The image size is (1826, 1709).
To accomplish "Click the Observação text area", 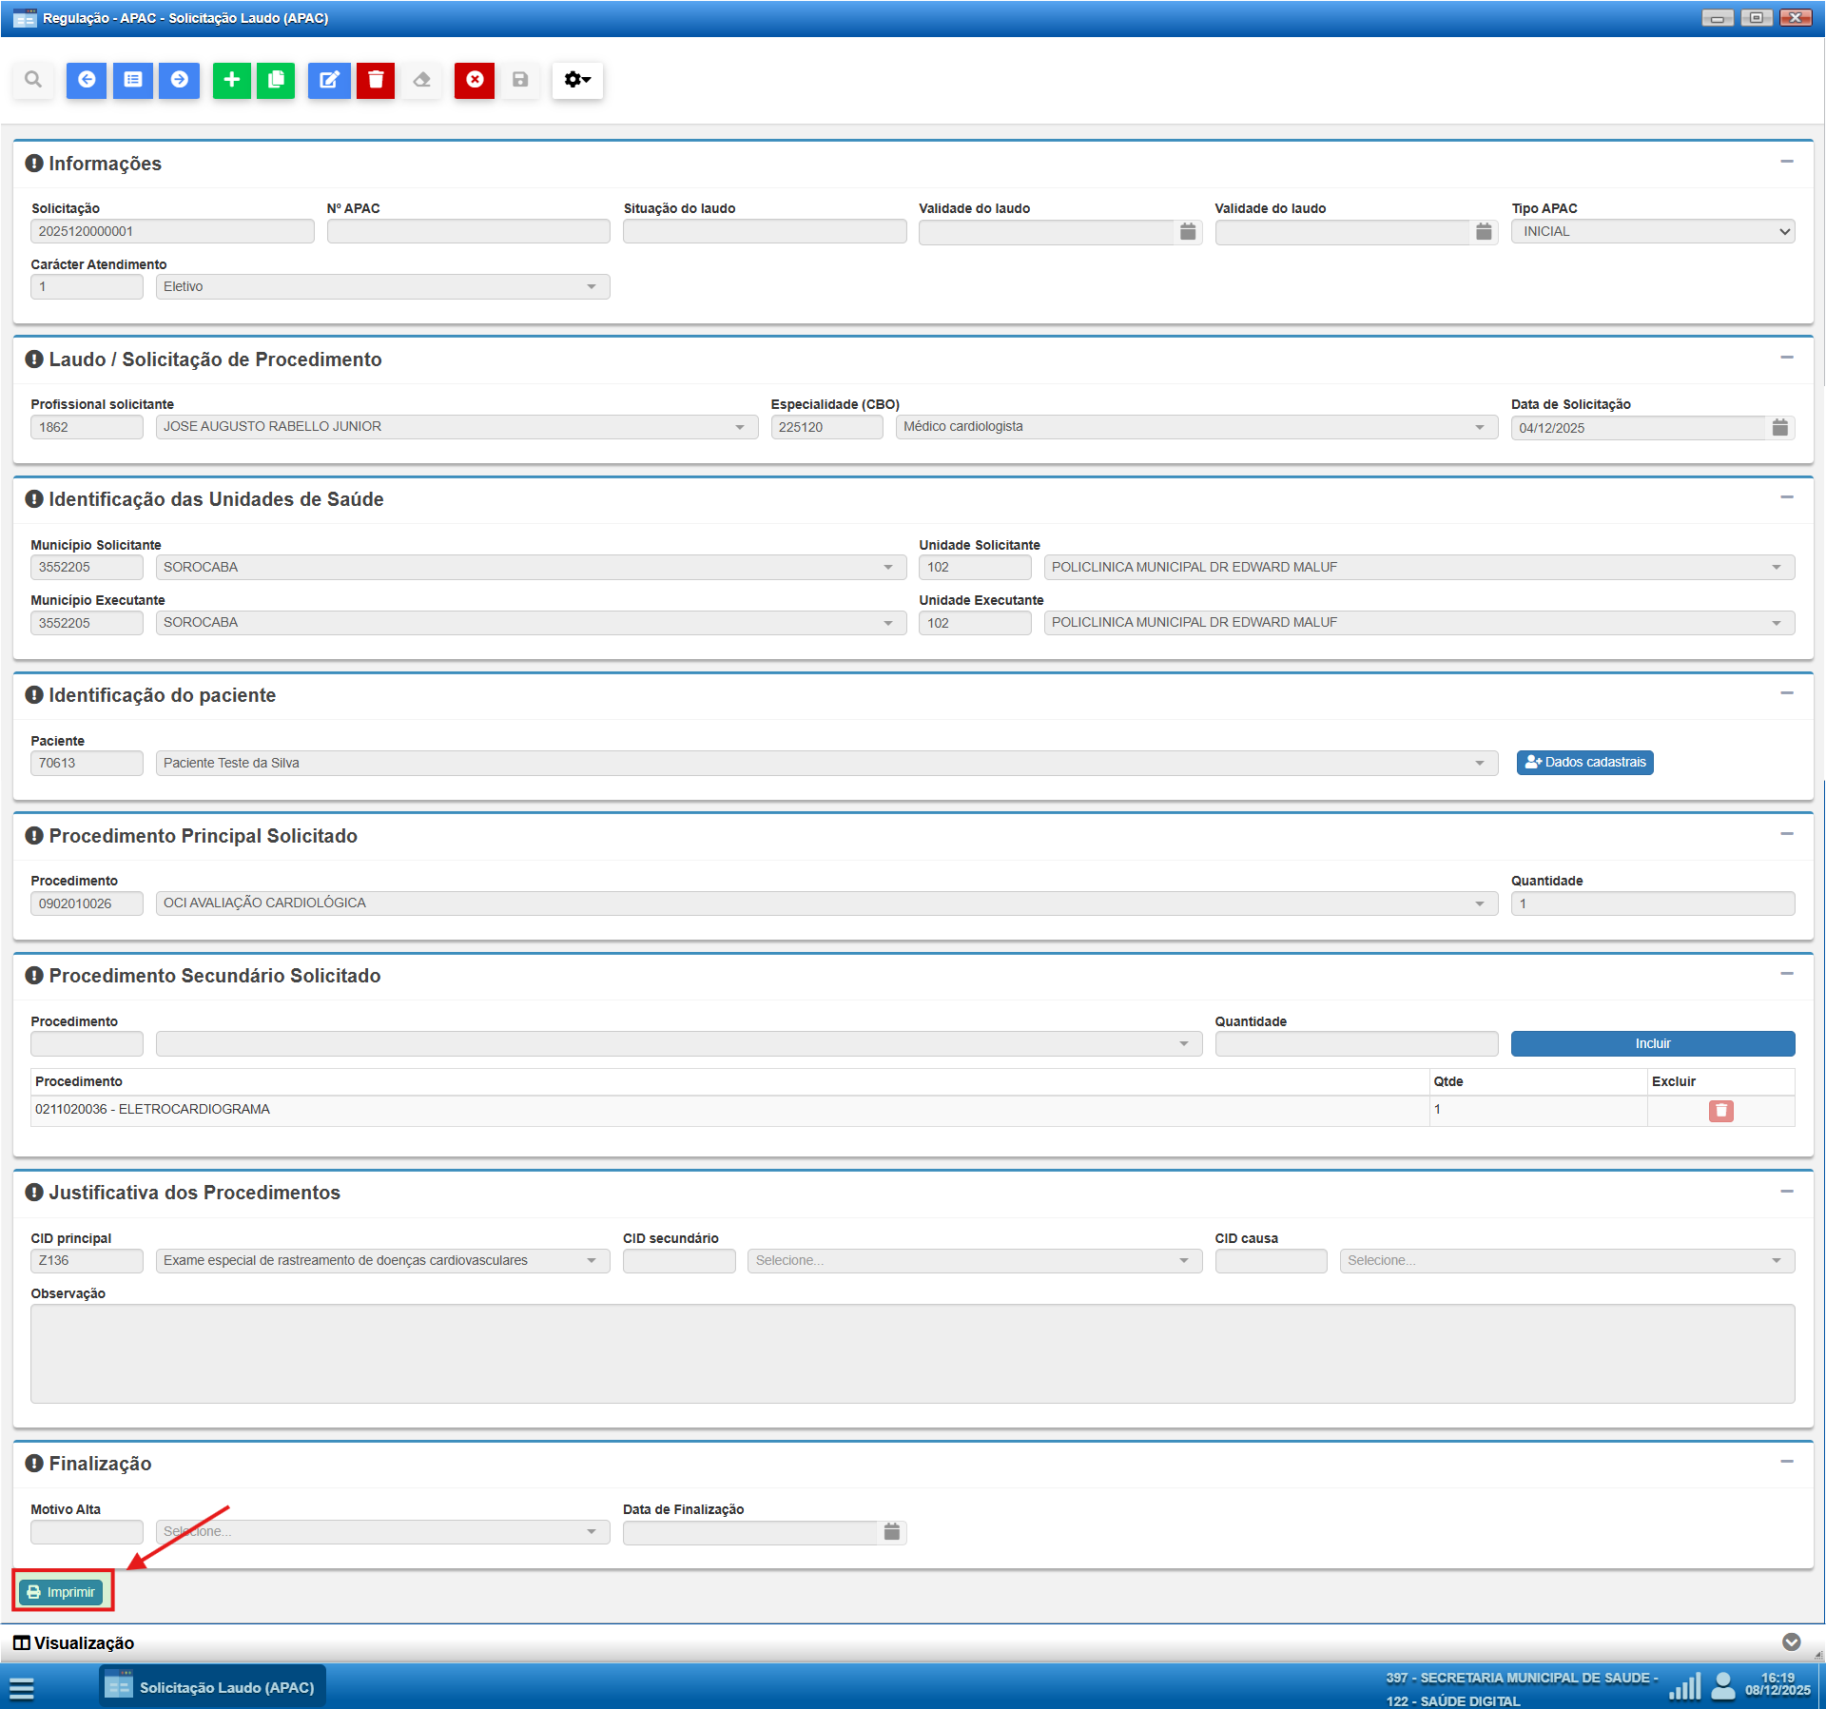I will point(912,1353).
